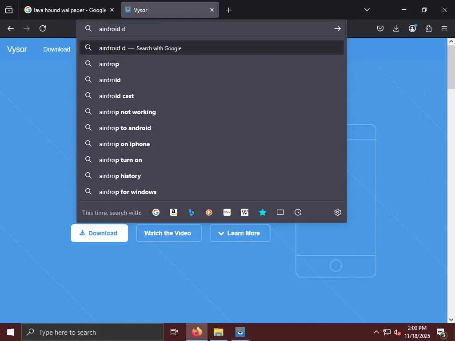The height and width of the screenshot is (341, 455).
Task: Search with Wikipedia engine icon
Action: coord(245,212)
